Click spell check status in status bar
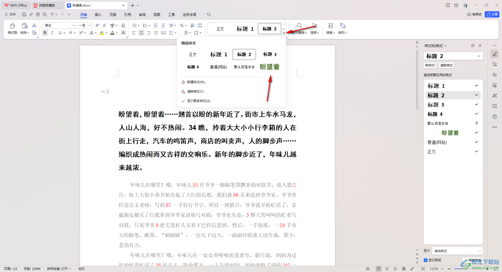 (59, 269)
